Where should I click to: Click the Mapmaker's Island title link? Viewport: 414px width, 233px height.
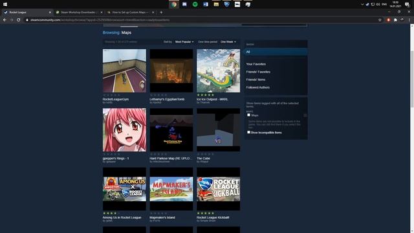click(162, 217)
